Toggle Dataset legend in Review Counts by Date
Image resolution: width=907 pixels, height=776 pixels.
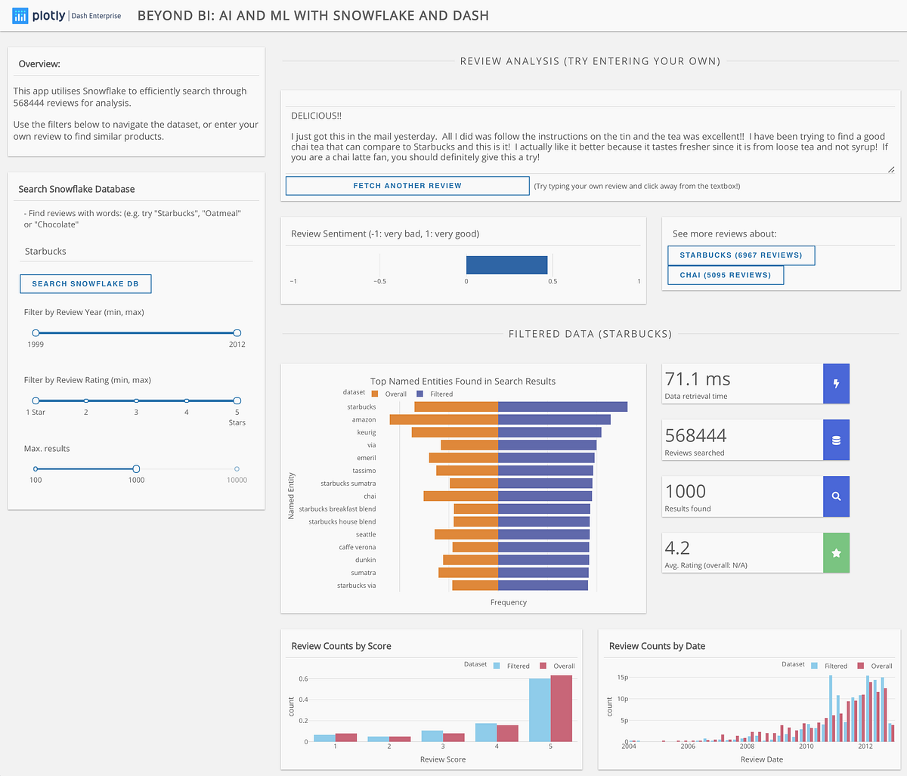tap(793, 665)
